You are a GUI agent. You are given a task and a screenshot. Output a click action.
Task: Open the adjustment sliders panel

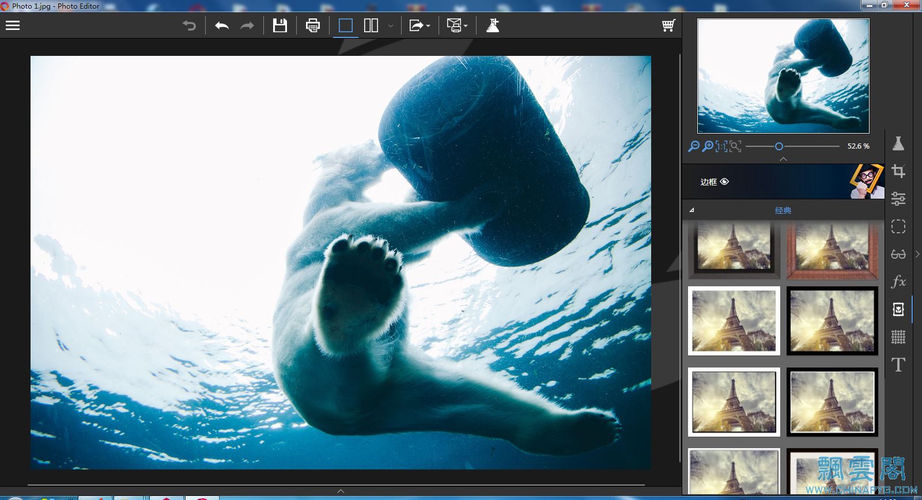tap(898, 199)
